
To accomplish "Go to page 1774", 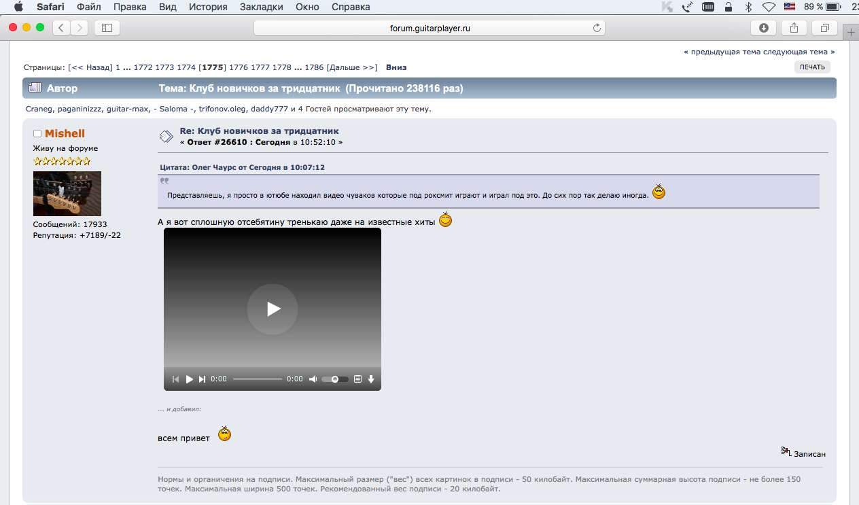I will click(x=186, y=67).
